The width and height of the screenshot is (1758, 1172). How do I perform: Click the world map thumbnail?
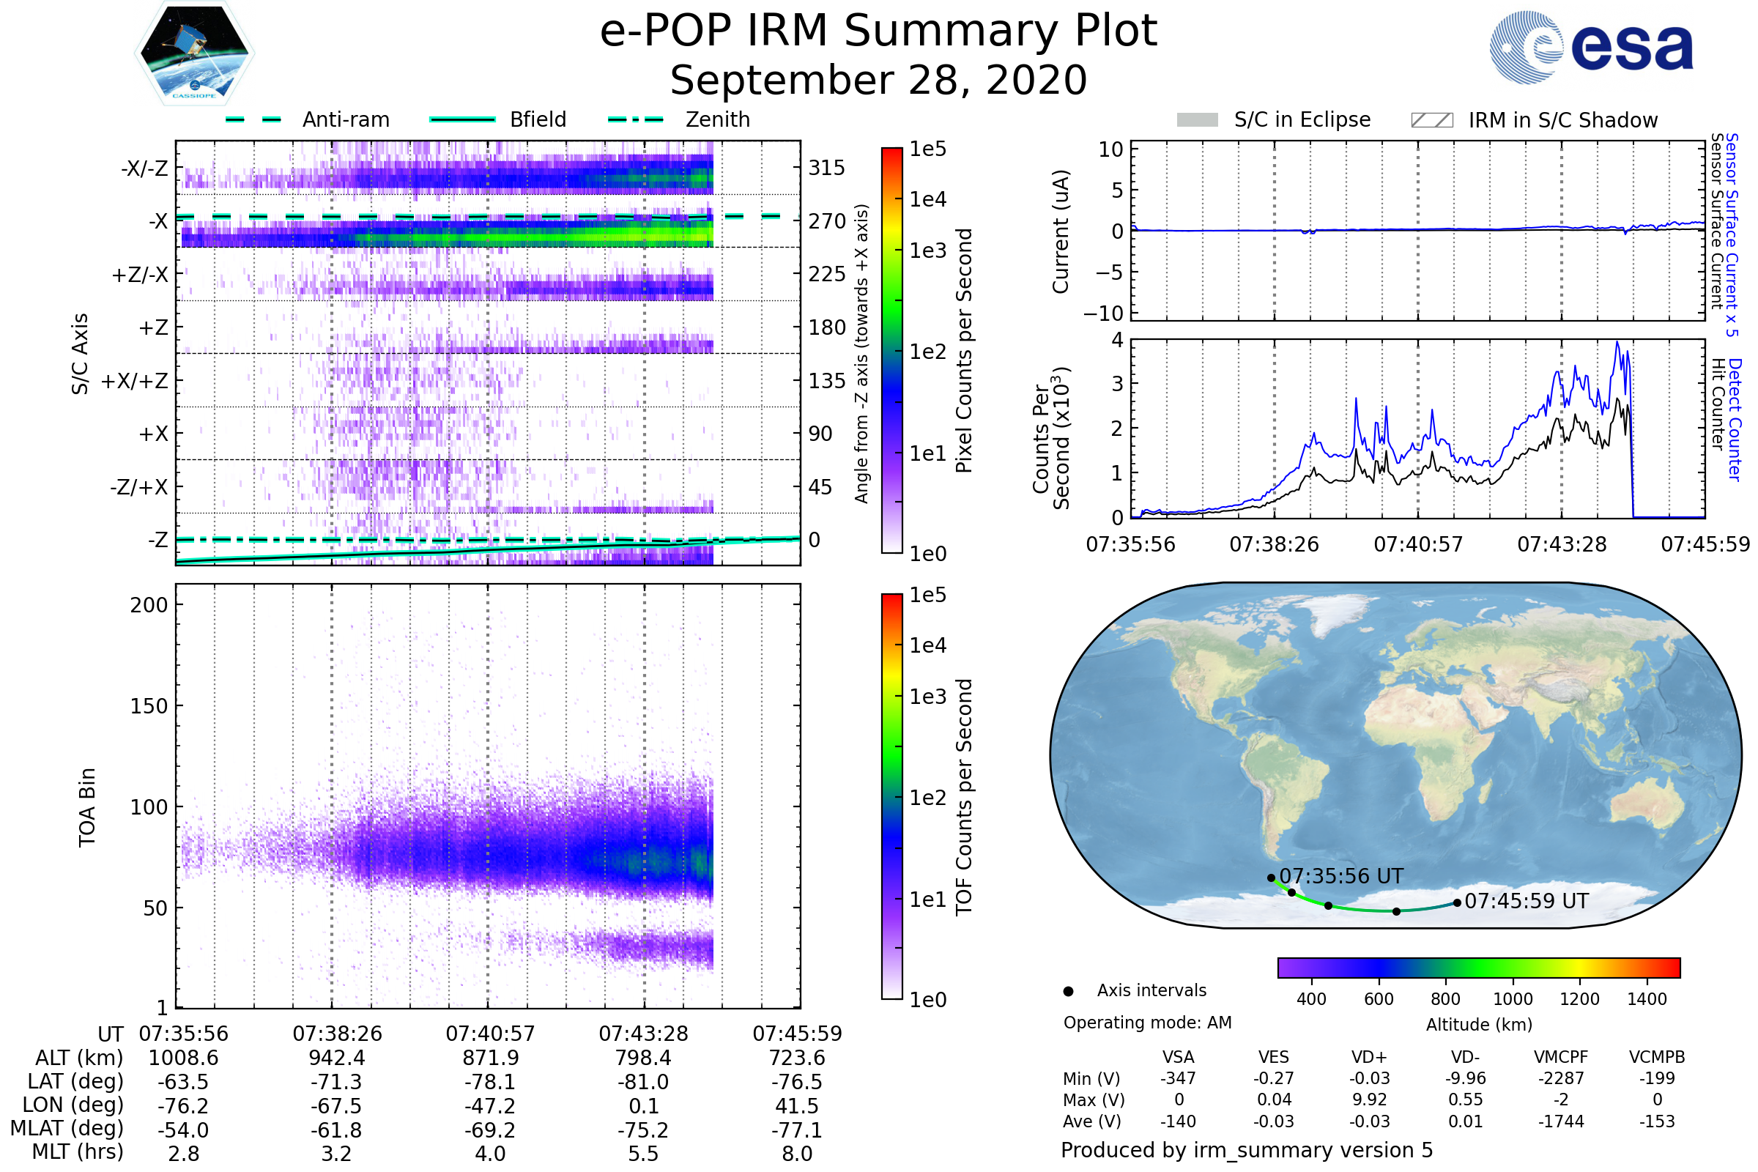(1395, 755)
